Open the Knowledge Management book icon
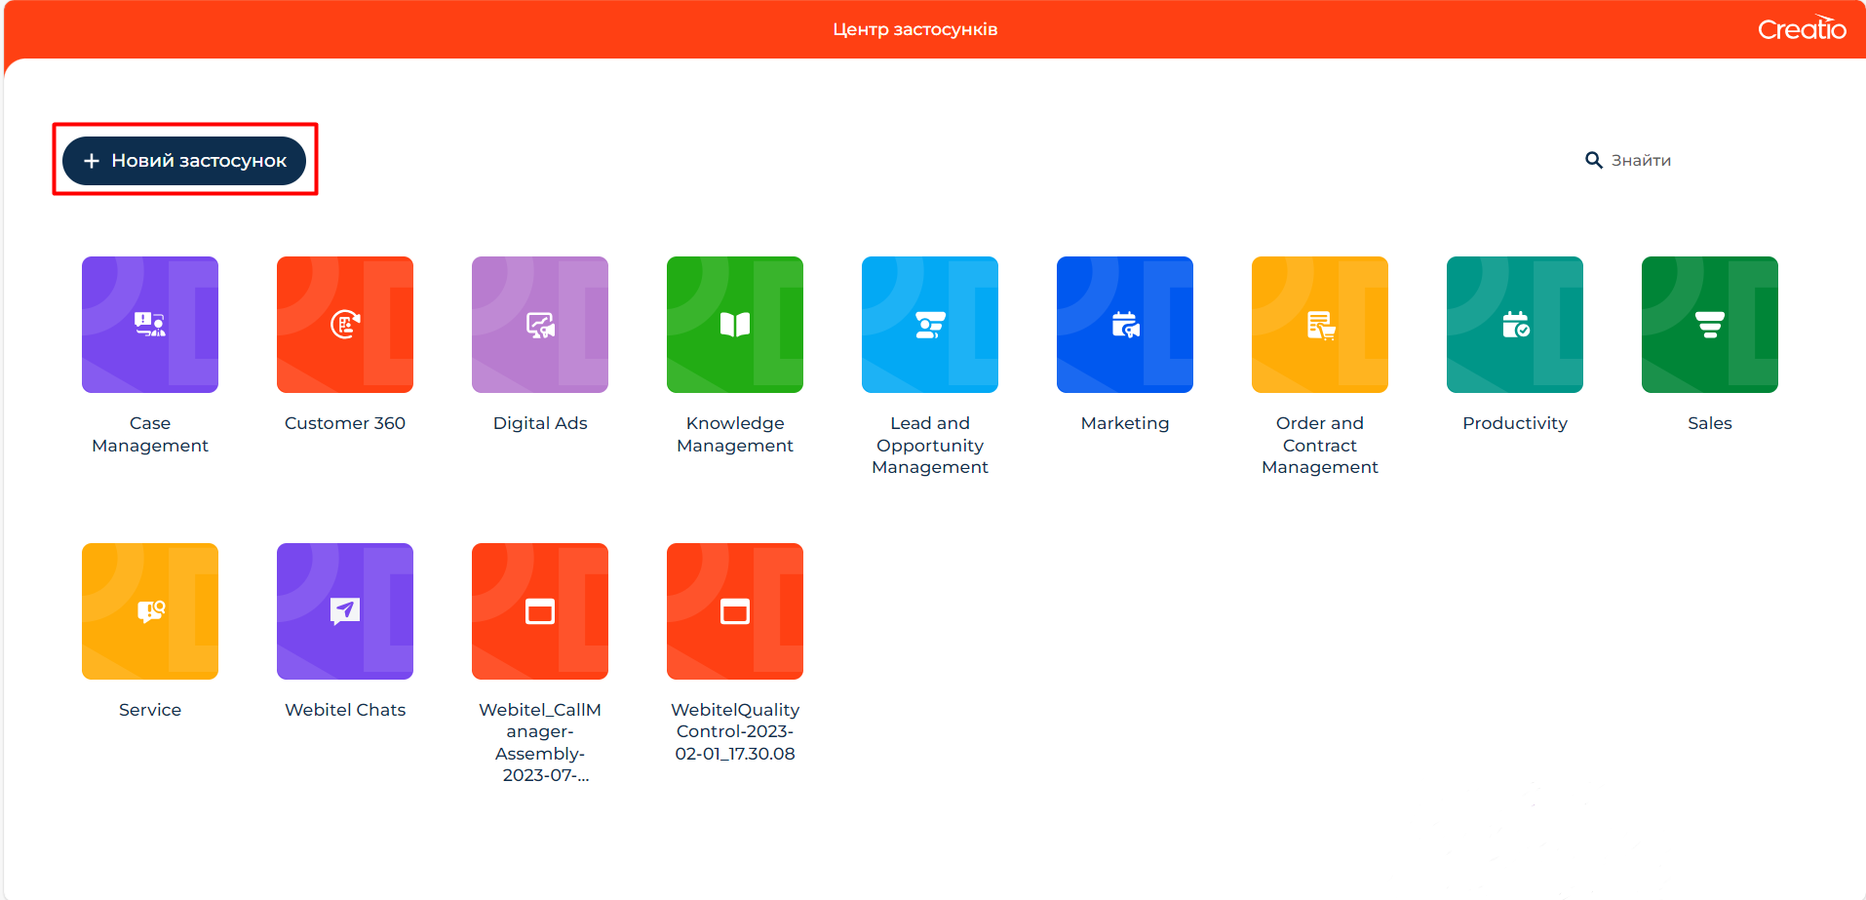This screenshot has width=1866, height=900. [735, 325]
